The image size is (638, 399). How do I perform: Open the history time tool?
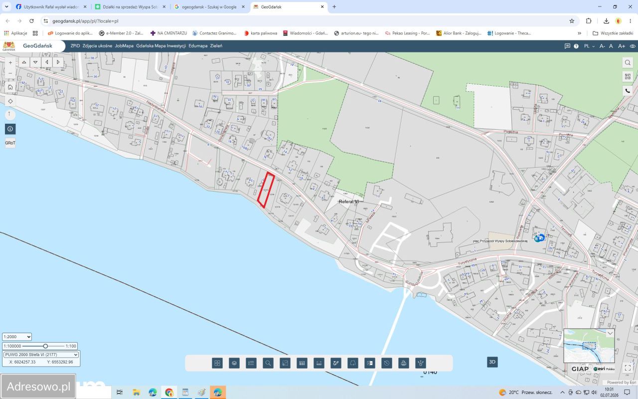point(387,363)
